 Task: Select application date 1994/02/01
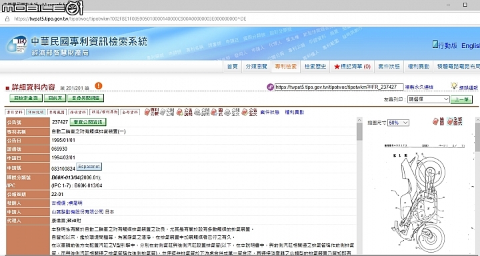point(63,158)
